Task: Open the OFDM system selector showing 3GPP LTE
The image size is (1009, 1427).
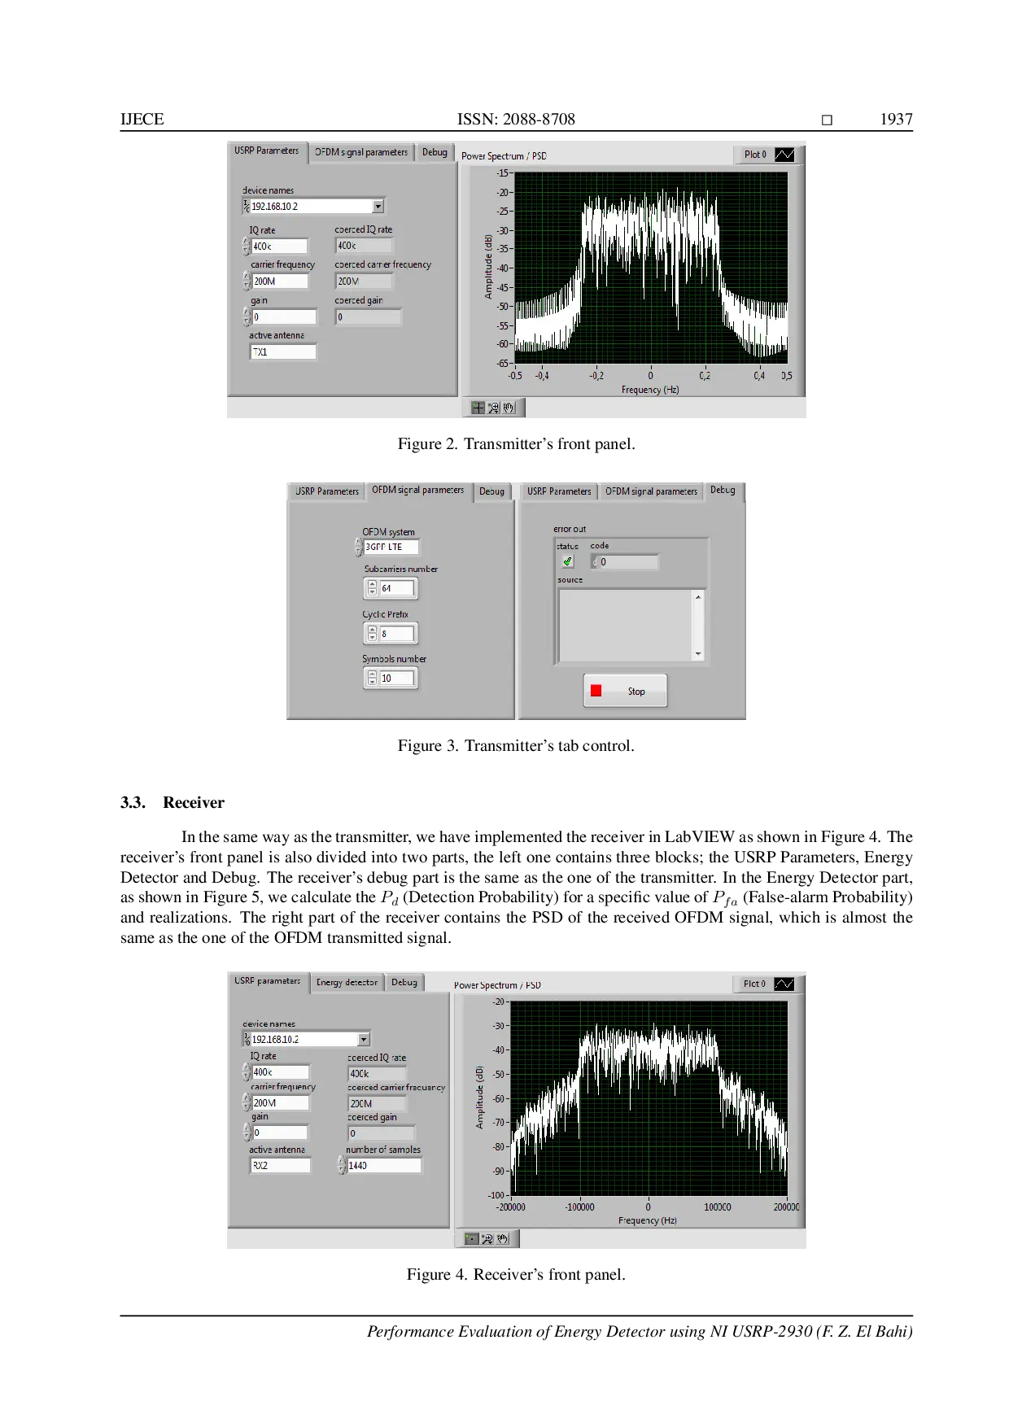Action: click(x=359, y=547)
